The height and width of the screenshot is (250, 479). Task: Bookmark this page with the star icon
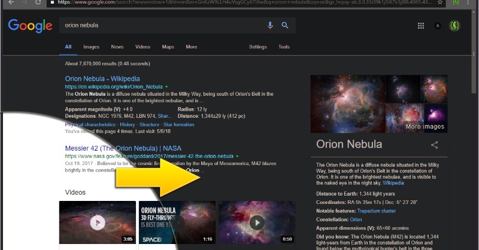tap(440, 2)
